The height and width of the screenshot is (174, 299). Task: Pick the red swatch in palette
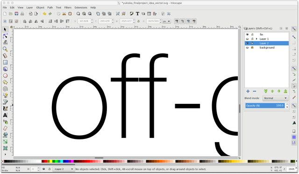(46, 161)
